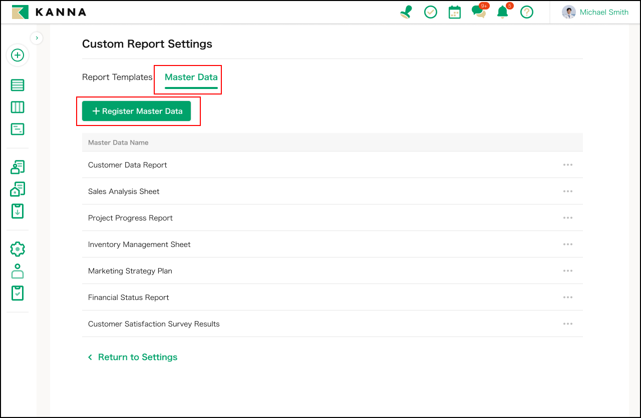Open the notifications bell icon

click(502, 12)
